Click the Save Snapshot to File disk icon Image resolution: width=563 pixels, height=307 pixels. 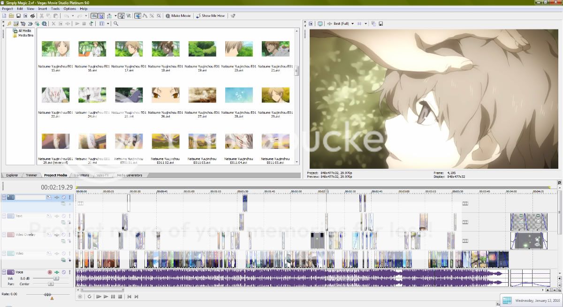point(380,23)
